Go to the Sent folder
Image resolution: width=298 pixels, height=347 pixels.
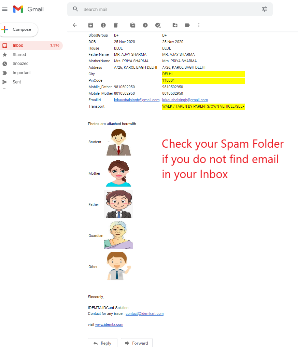point(17,82)
